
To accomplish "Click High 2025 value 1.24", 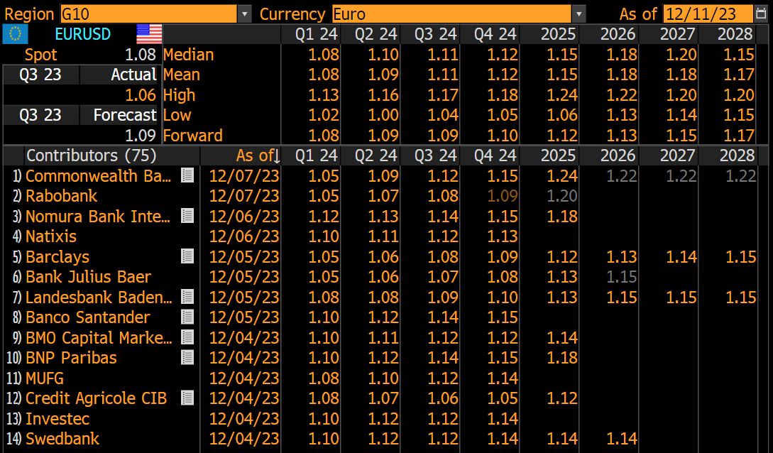I will point(562,94).
